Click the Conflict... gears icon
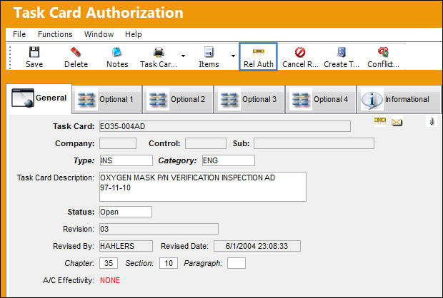The image size is (443, 298). (383, 52)
